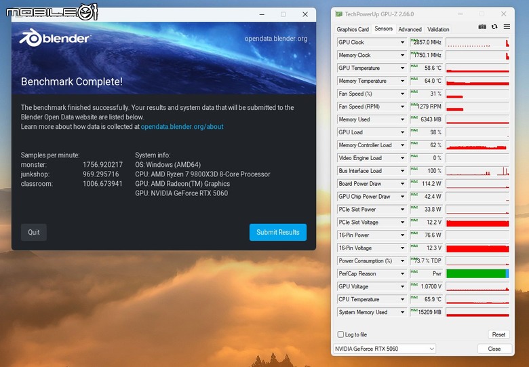Select the Sensors tab
The height and width of the screenshot is (367, 529).
pos(384,28)
